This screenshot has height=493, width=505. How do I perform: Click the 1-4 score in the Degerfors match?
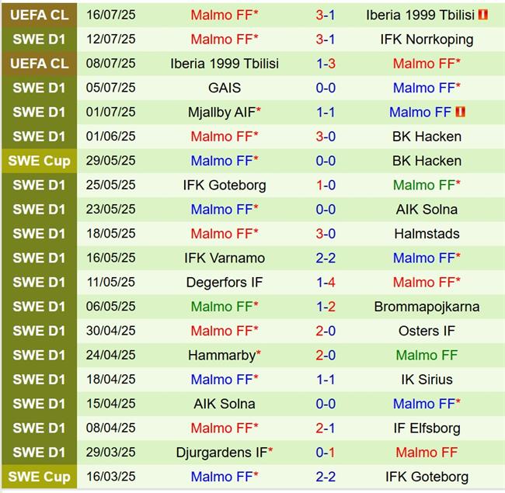[x=326, y=283]
